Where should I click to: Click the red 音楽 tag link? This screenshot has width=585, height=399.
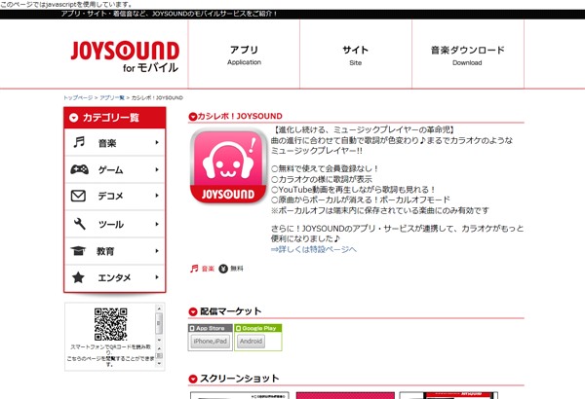[208, 269]
